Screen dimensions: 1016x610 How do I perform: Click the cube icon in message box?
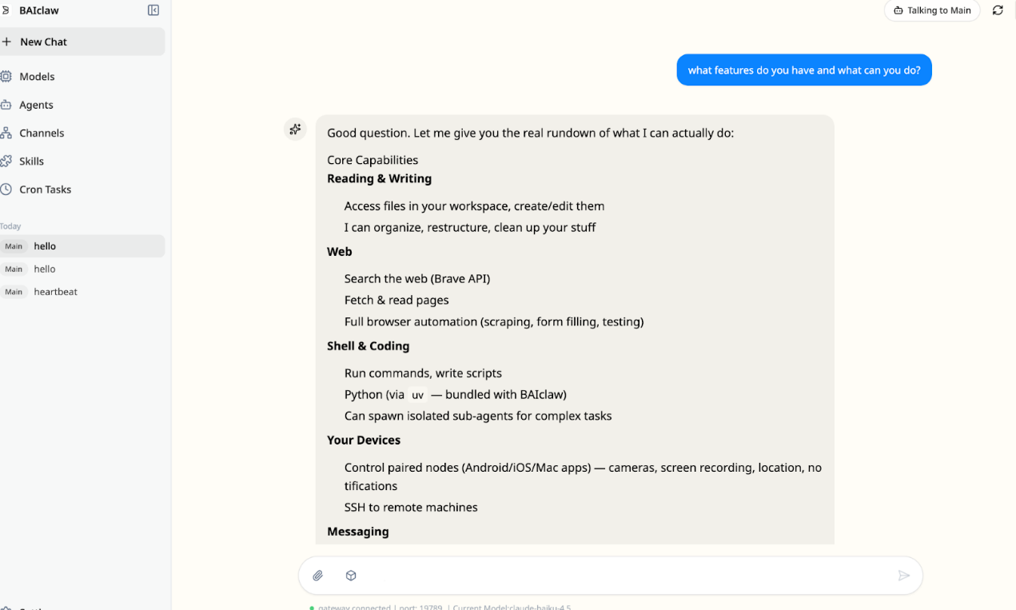click(x=351, y=576)
